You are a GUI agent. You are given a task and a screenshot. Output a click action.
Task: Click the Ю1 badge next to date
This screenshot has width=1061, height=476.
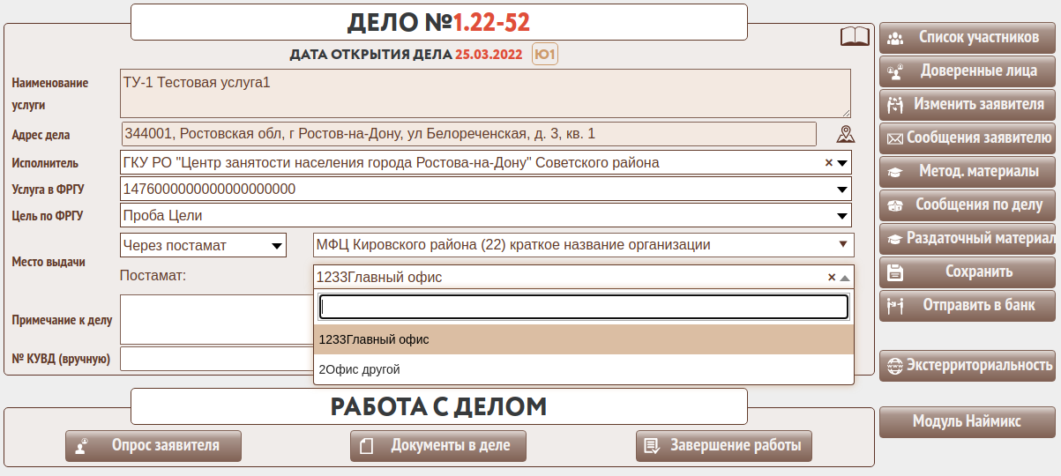[x=545, y=55]
